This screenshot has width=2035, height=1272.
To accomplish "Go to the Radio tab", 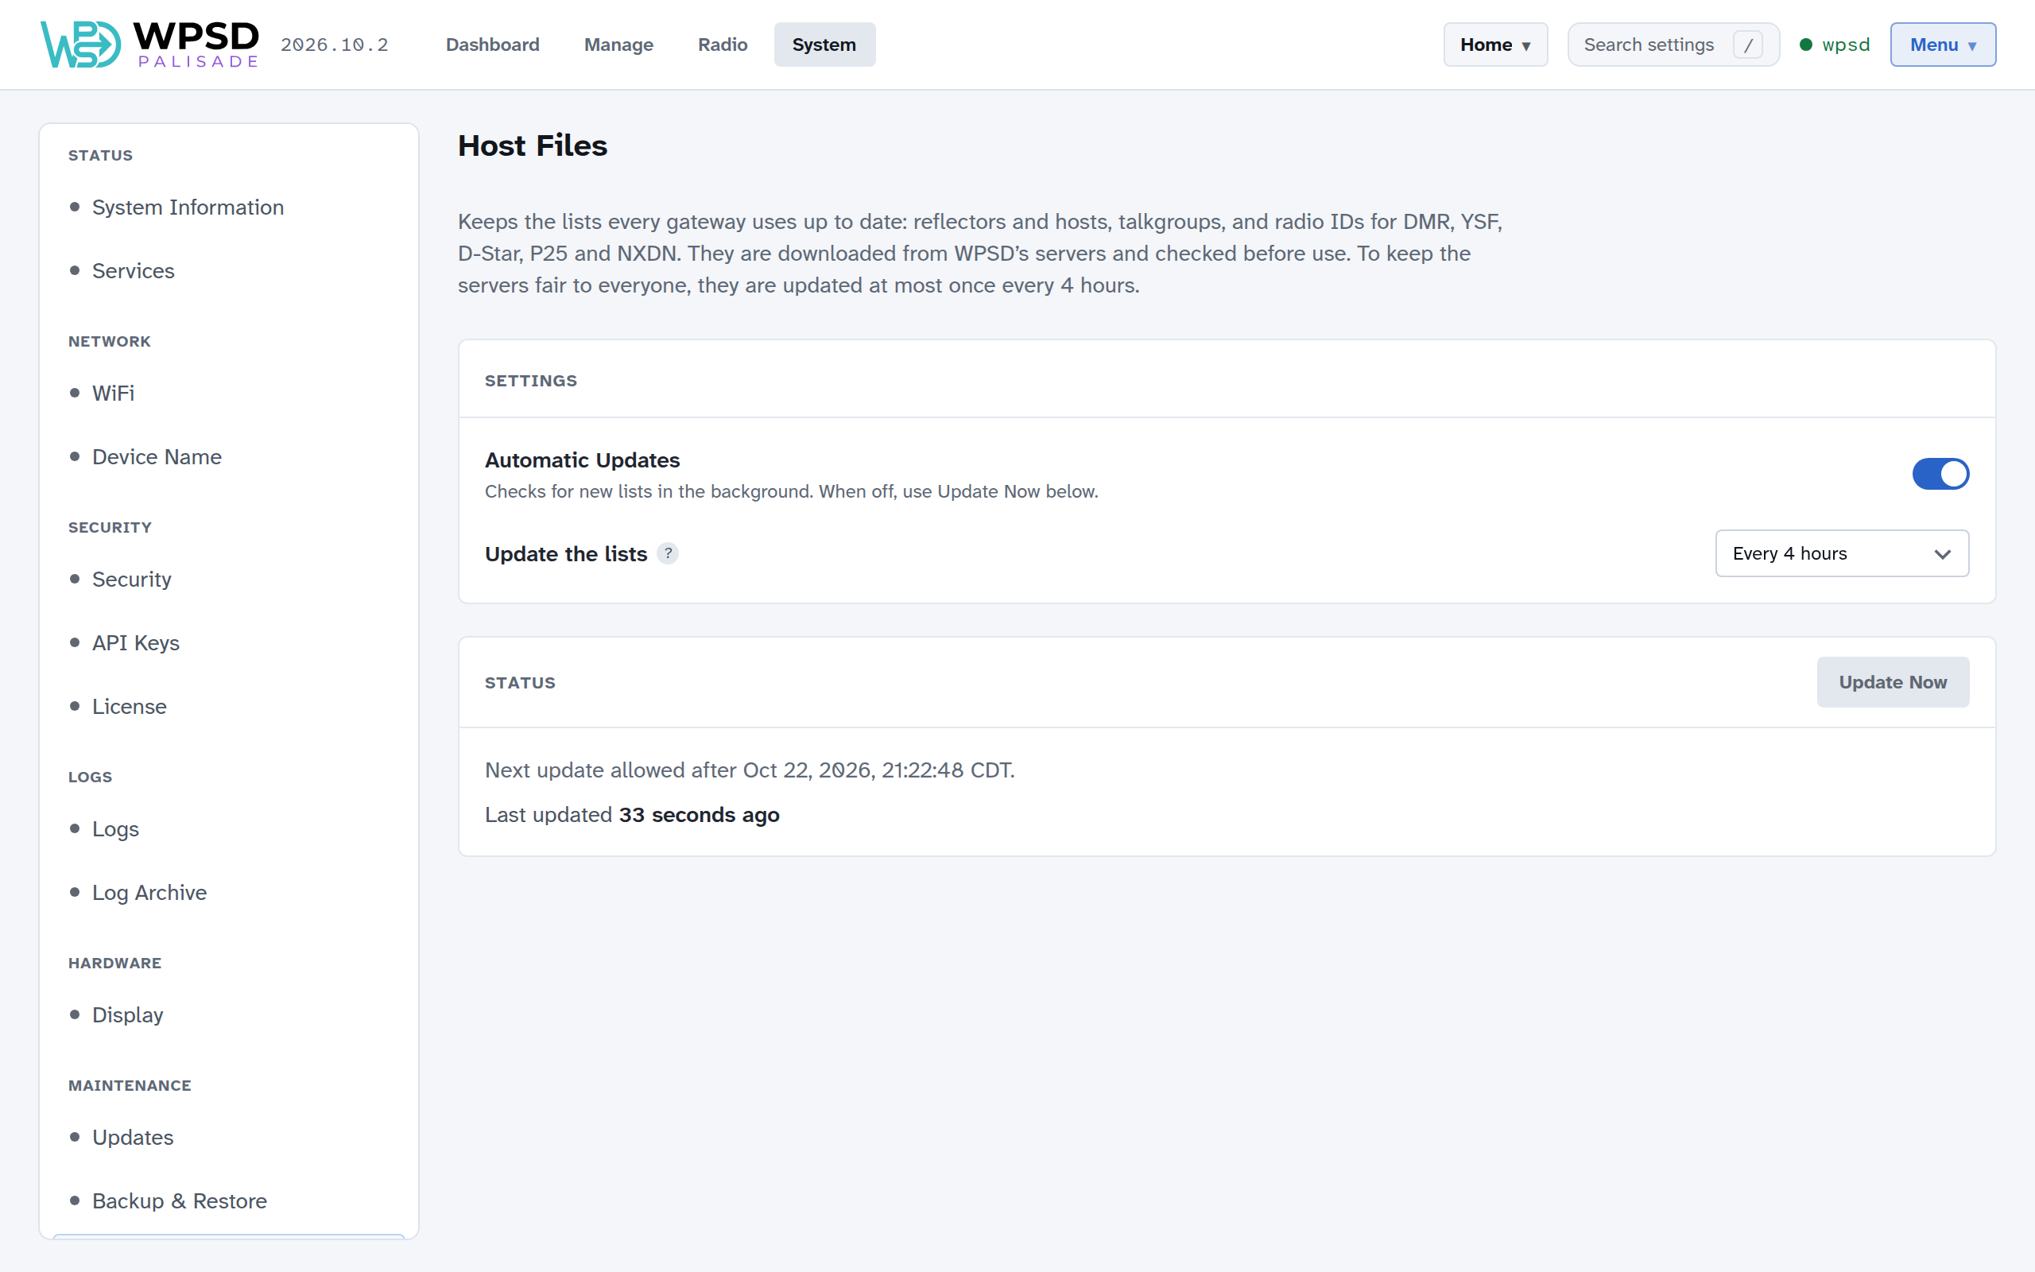I will [x=723, y=45].
